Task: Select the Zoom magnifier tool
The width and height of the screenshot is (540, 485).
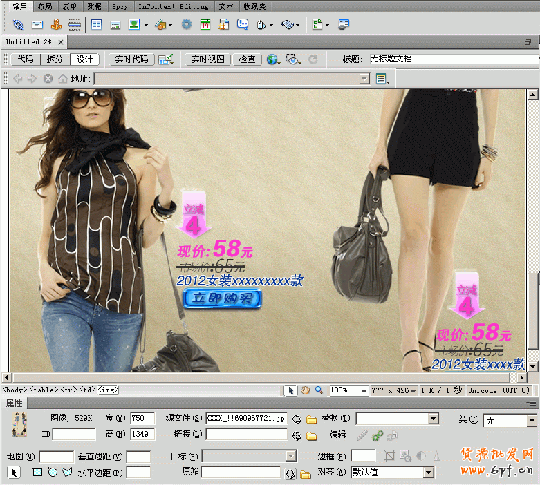Action: 319,390
